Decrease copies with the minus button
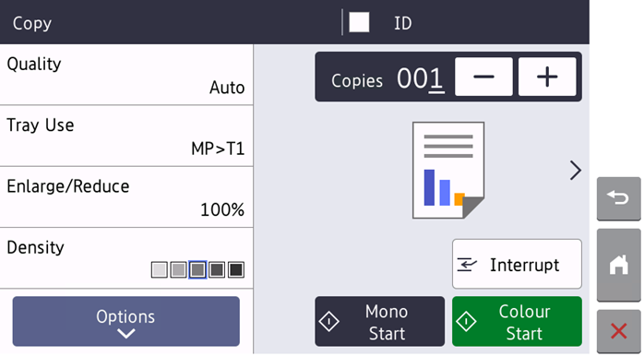The width and height of the screenshot is (644, 356). [483, 77]
